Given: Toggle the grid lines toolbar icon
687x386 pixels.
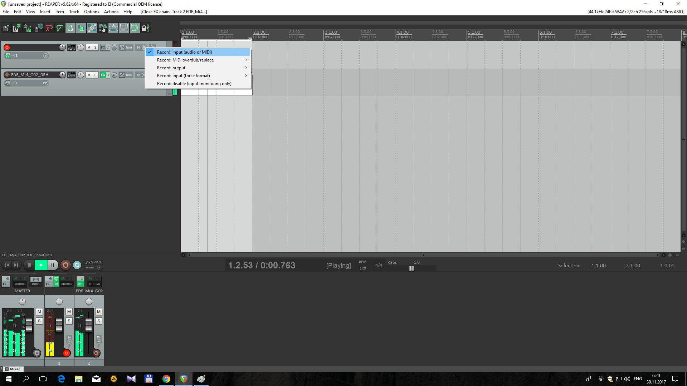Looking at the screenshot, I should [124, 28].
